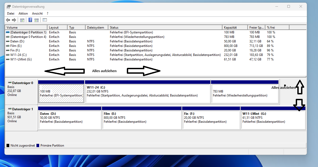This screenshot has height=167, width=318.
Task: Click the 232,01 GB capacity cell in list
Action: [x=231, y=55]
